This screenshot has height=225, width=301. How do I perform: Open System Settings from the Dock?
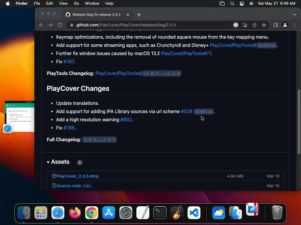[126, 213]
